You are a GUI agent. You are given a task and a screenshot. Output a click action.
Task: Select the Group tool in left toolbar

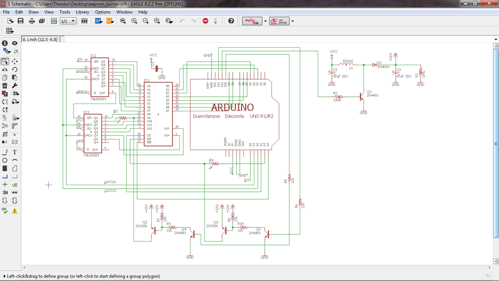pyautogui.click(x=5, y=62)
